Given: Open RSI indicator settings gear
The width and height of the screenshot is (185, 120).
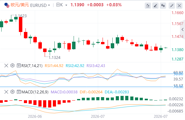Looking at the screenshot, I should pos(12,65).
